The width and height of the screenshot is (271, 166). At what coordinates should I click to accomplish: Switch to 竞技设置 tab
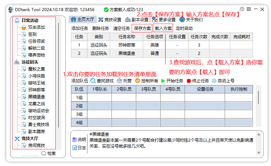pos(110,20)
